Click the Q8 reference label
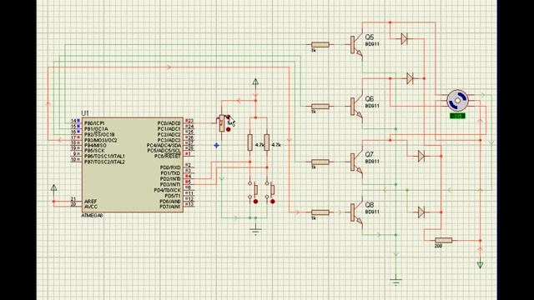This screenshot has height=300, width=534. pos(370,205)
